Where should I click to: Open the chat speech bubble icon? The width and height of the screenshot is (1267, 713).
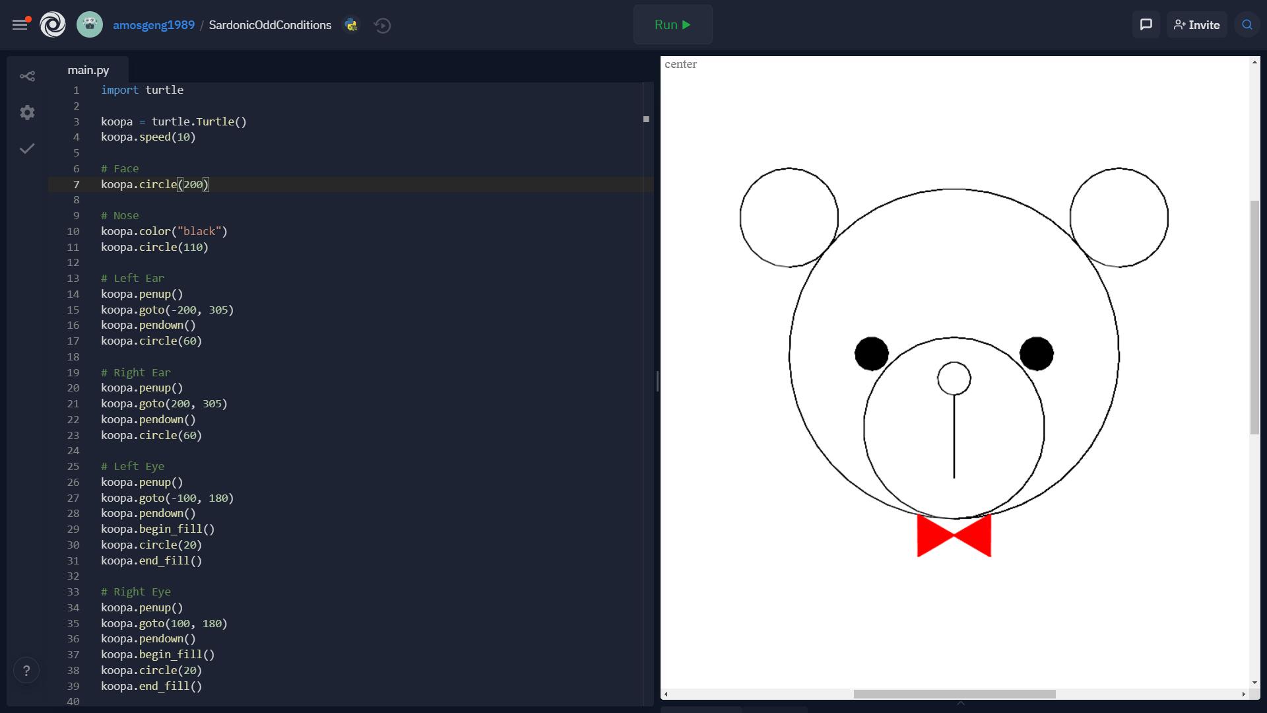1146,25
